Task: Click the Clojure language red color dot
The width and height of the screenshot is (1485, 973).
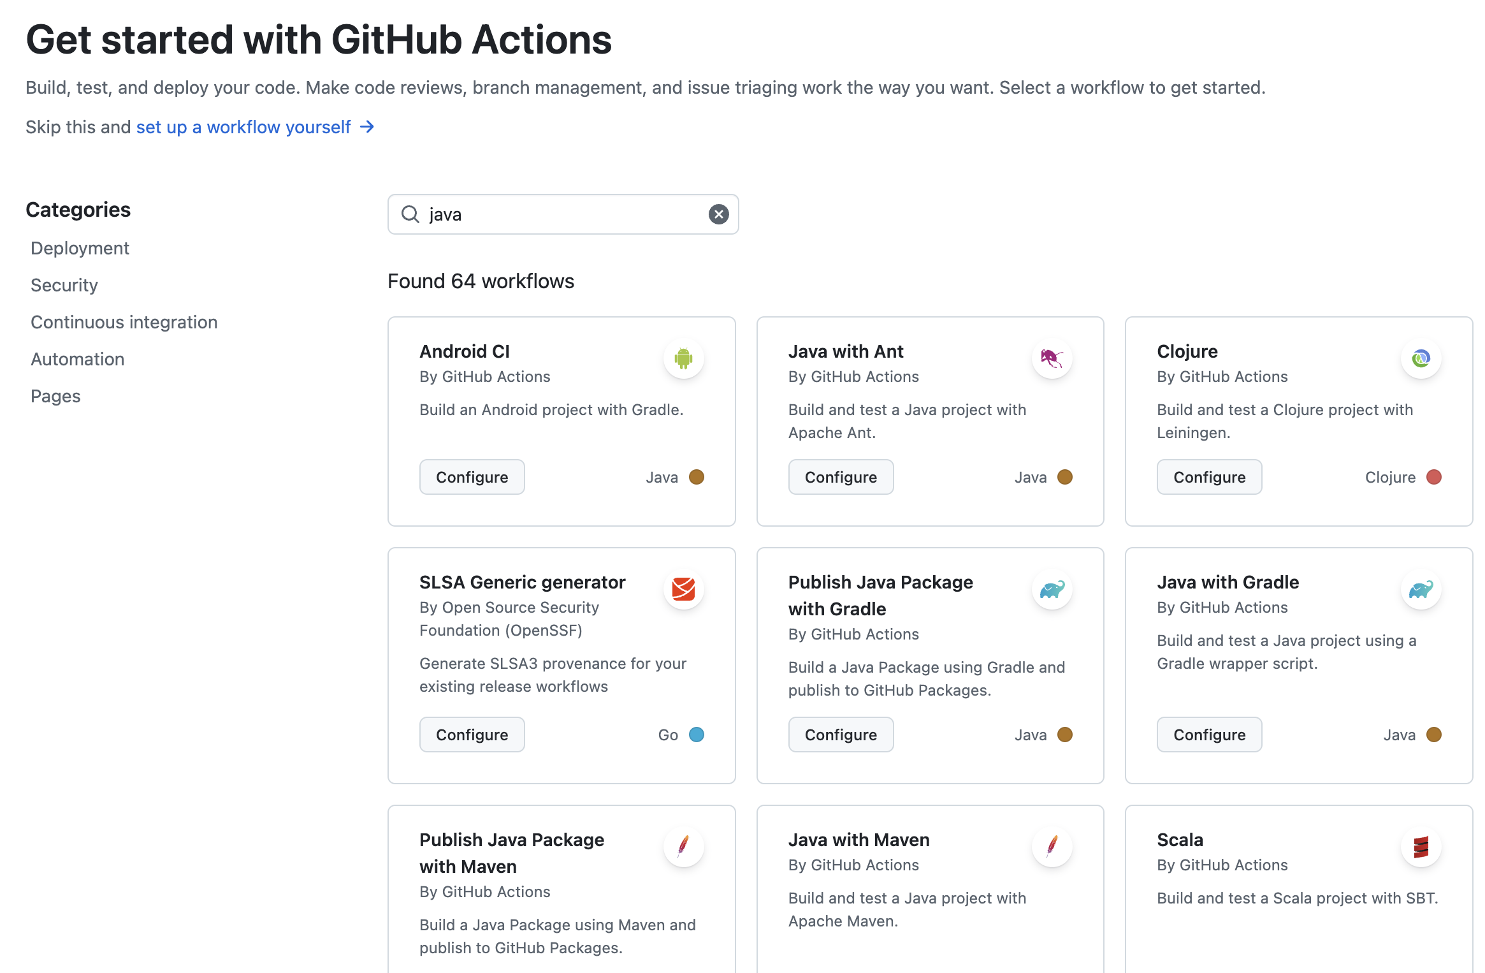Action: pos(1433,477)
